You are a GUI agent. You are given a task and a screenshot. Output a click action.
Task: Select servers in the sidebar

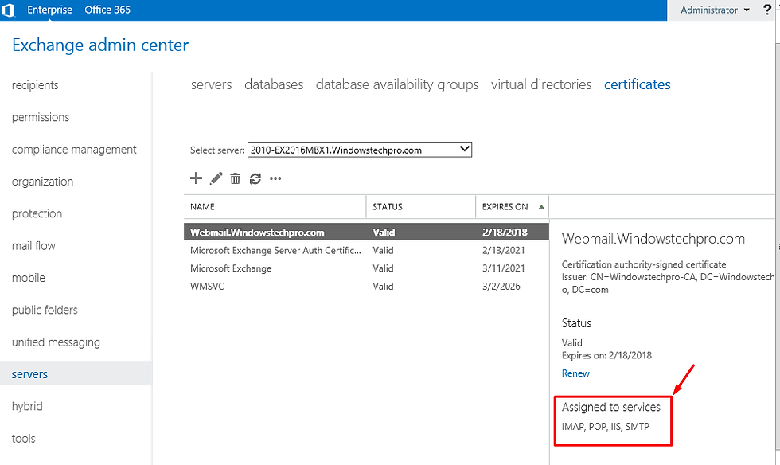click(x=76, y=374)
